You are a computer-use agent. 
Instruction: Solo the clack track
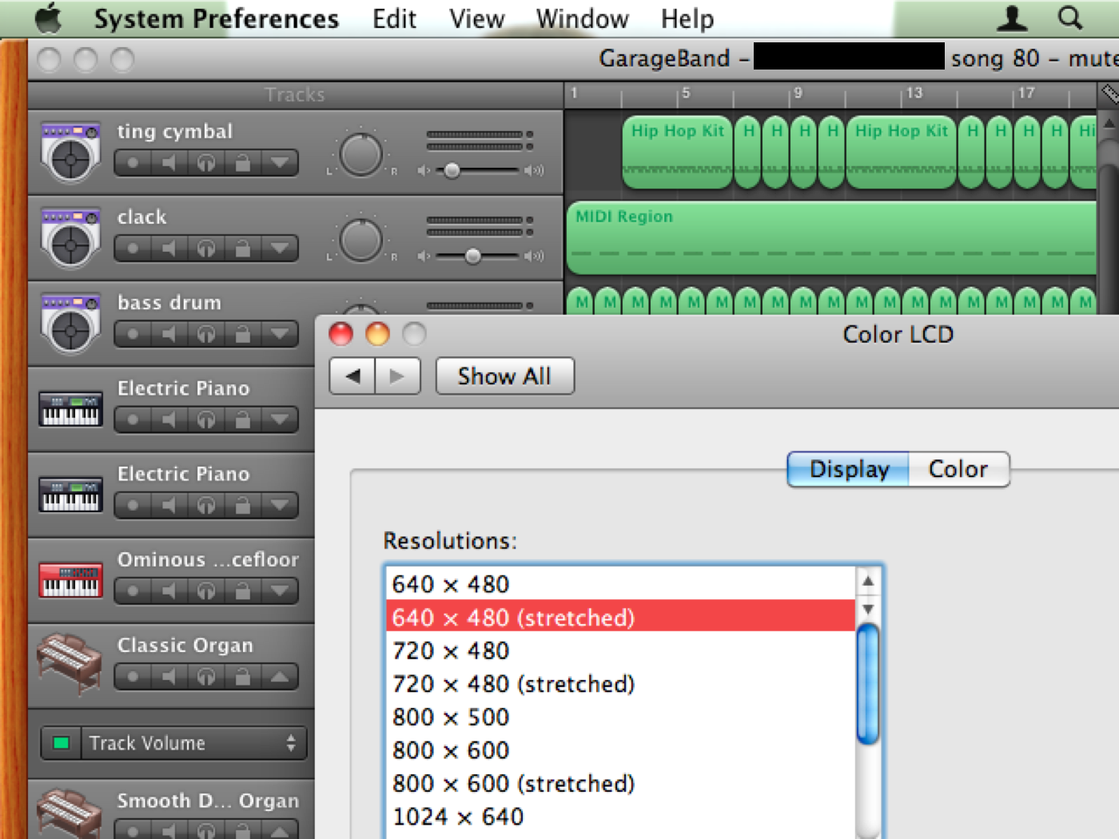pyautogui.click(x=206, y=249)
